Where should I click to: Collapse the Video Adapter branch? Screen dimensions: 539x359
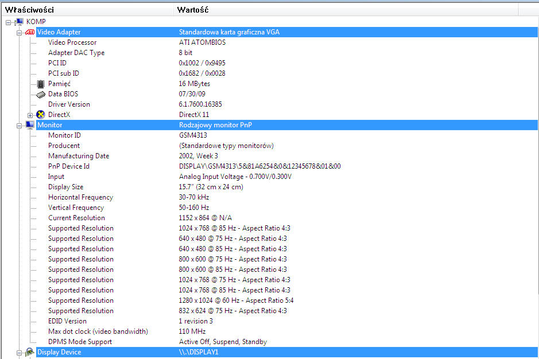tap(20, 33)
